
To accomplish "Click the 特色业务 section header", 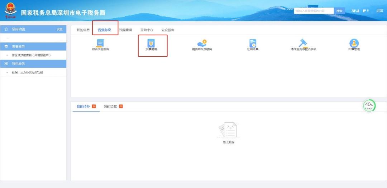I will pyautogui.click(x=33, y=63).
